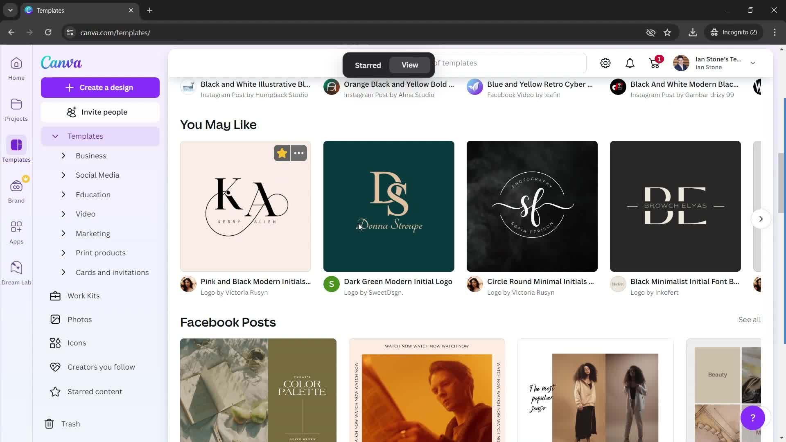This screenshot has height=442, width=786.
Task: Open Incognito (2) profile button
Action: tap(734, 32)
